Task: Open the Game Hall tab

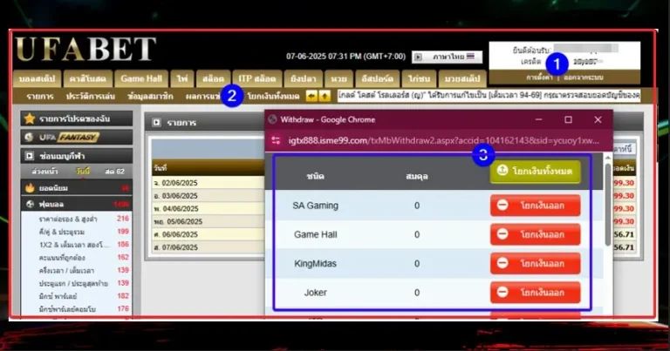Action: 140,78
